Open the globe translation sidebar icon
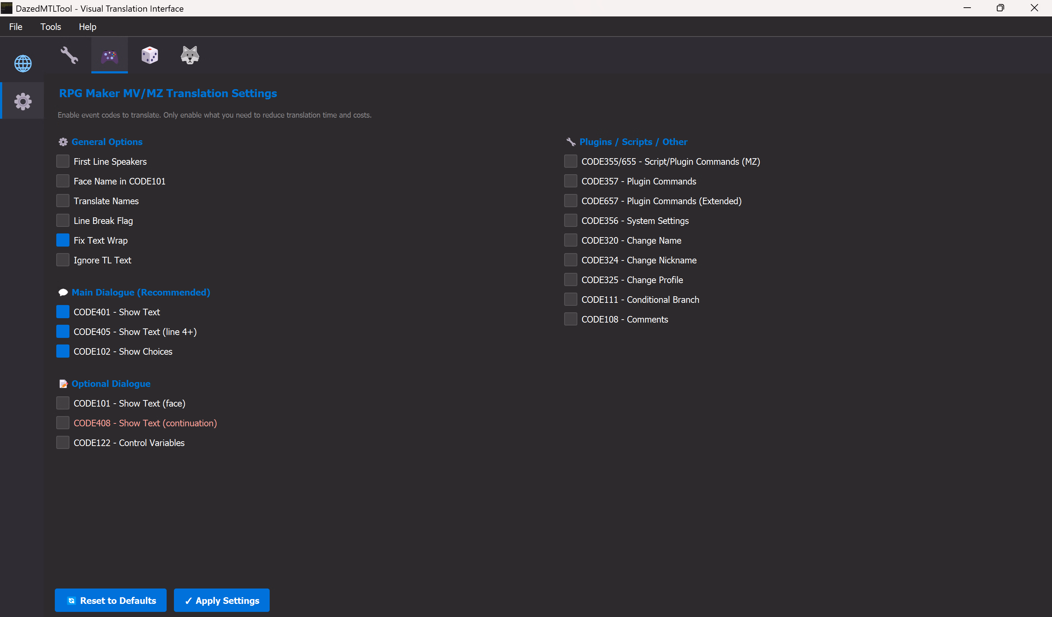Viewport: 1052px width, 617px height. 23,64
